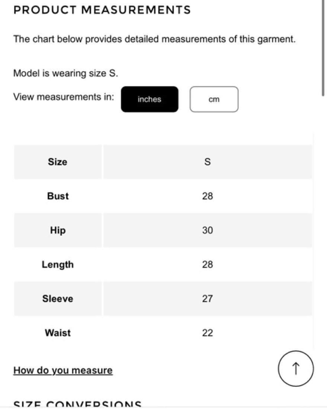327x409 pixels.
Task: Click the Sleeve value 27
Action: pyautogui.click(x=208, y=299)
